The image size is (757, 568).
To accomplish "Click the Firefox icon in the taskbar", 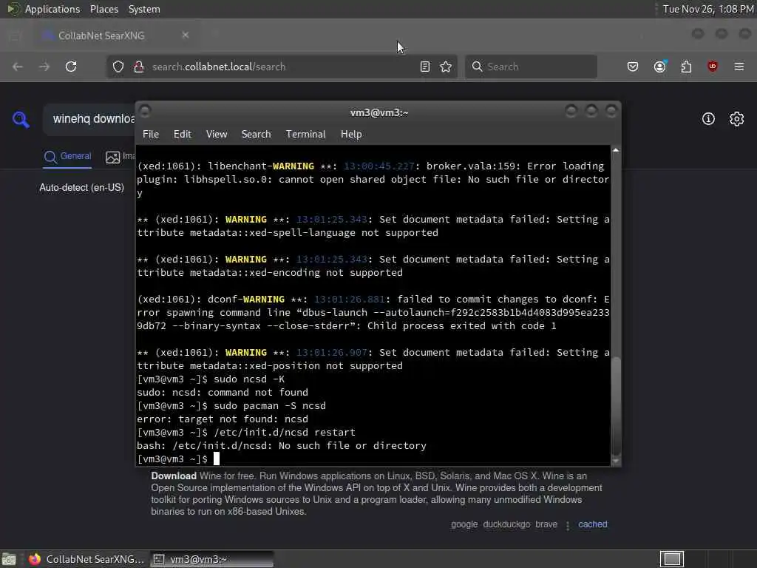I will tap(35, 559).
